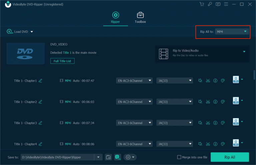Click the Chapter4 edit effects star icon

200,144
